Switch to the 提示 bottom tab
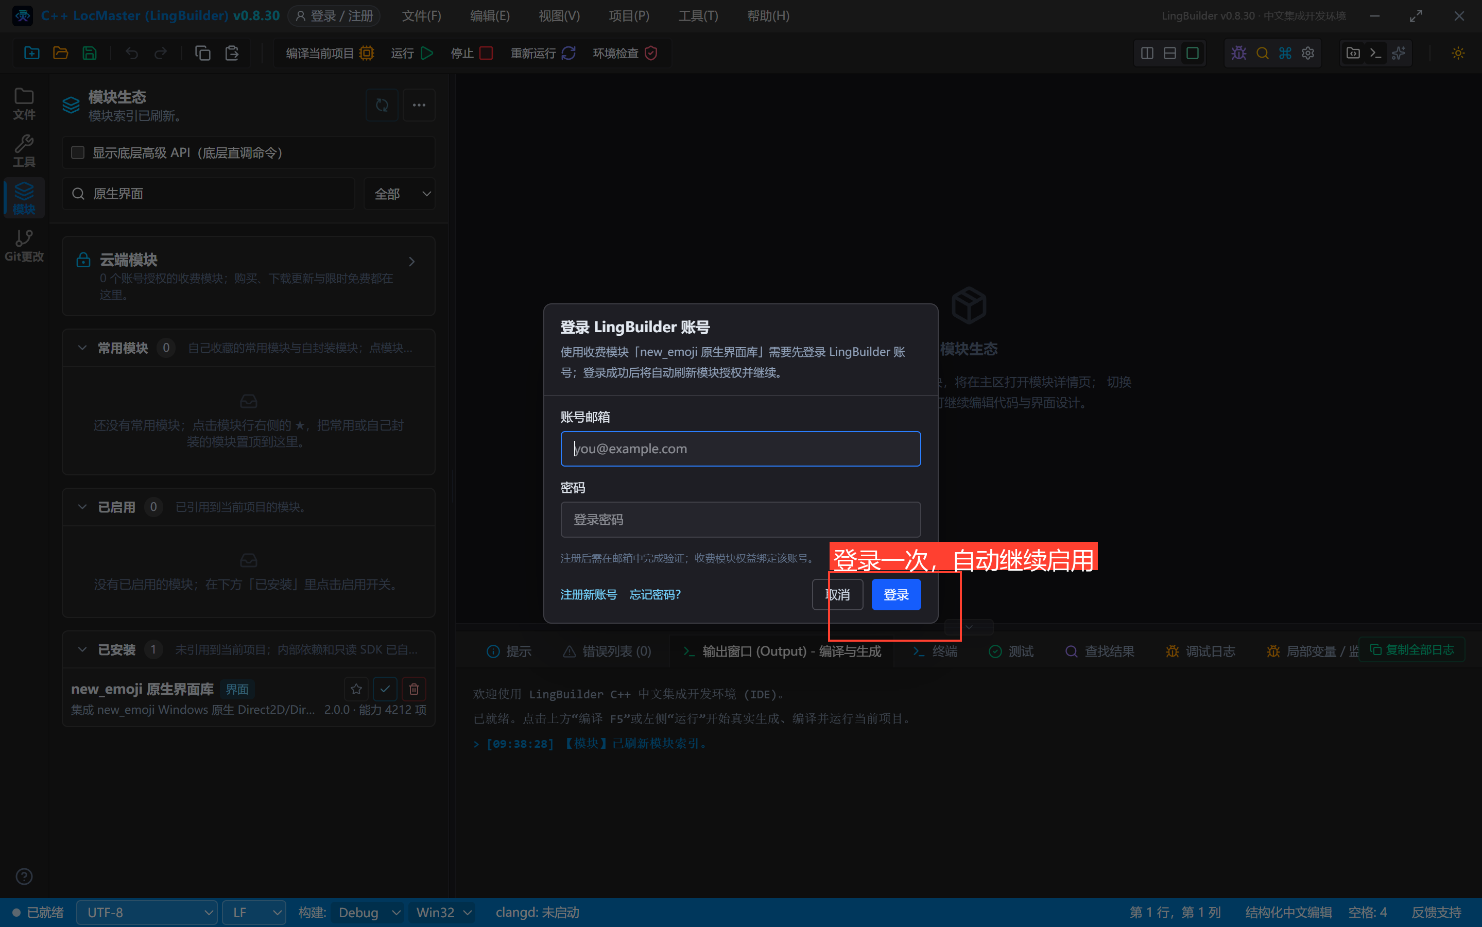1482x927 pixels. click(509, 651)
